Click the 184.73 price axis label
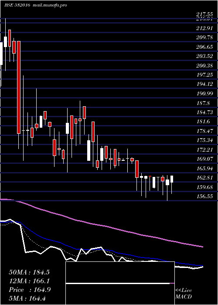The height and width of the screenshot is (305, 218). click(204, 112)
